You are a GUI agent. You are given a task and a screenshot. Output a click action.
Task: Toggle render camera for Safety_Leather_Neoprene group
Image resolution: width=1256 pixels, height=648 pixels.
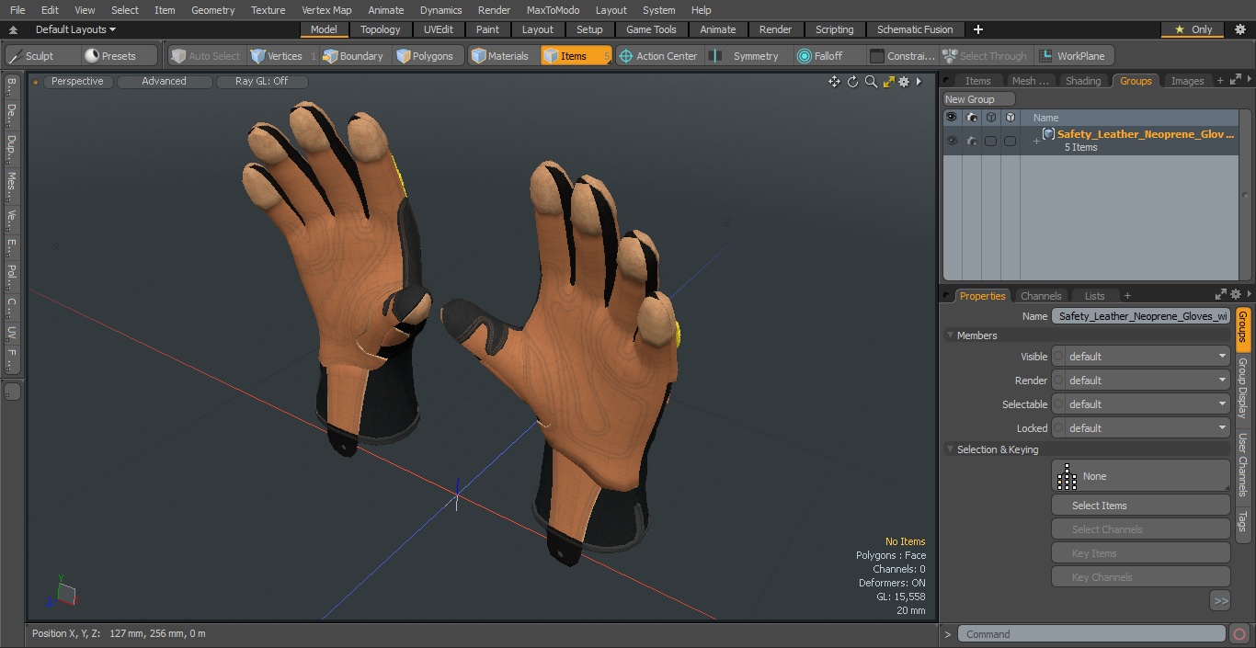(971, 141)
